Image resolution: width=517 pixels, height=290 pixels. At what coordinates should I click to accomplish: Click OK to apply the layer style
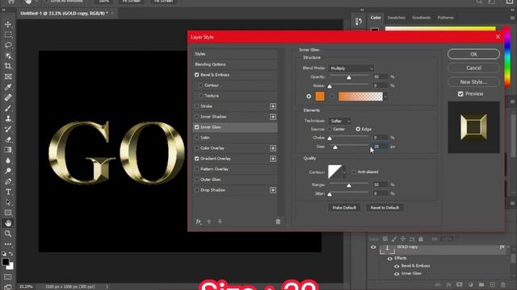pyautogui.click(x=473, y=54)
